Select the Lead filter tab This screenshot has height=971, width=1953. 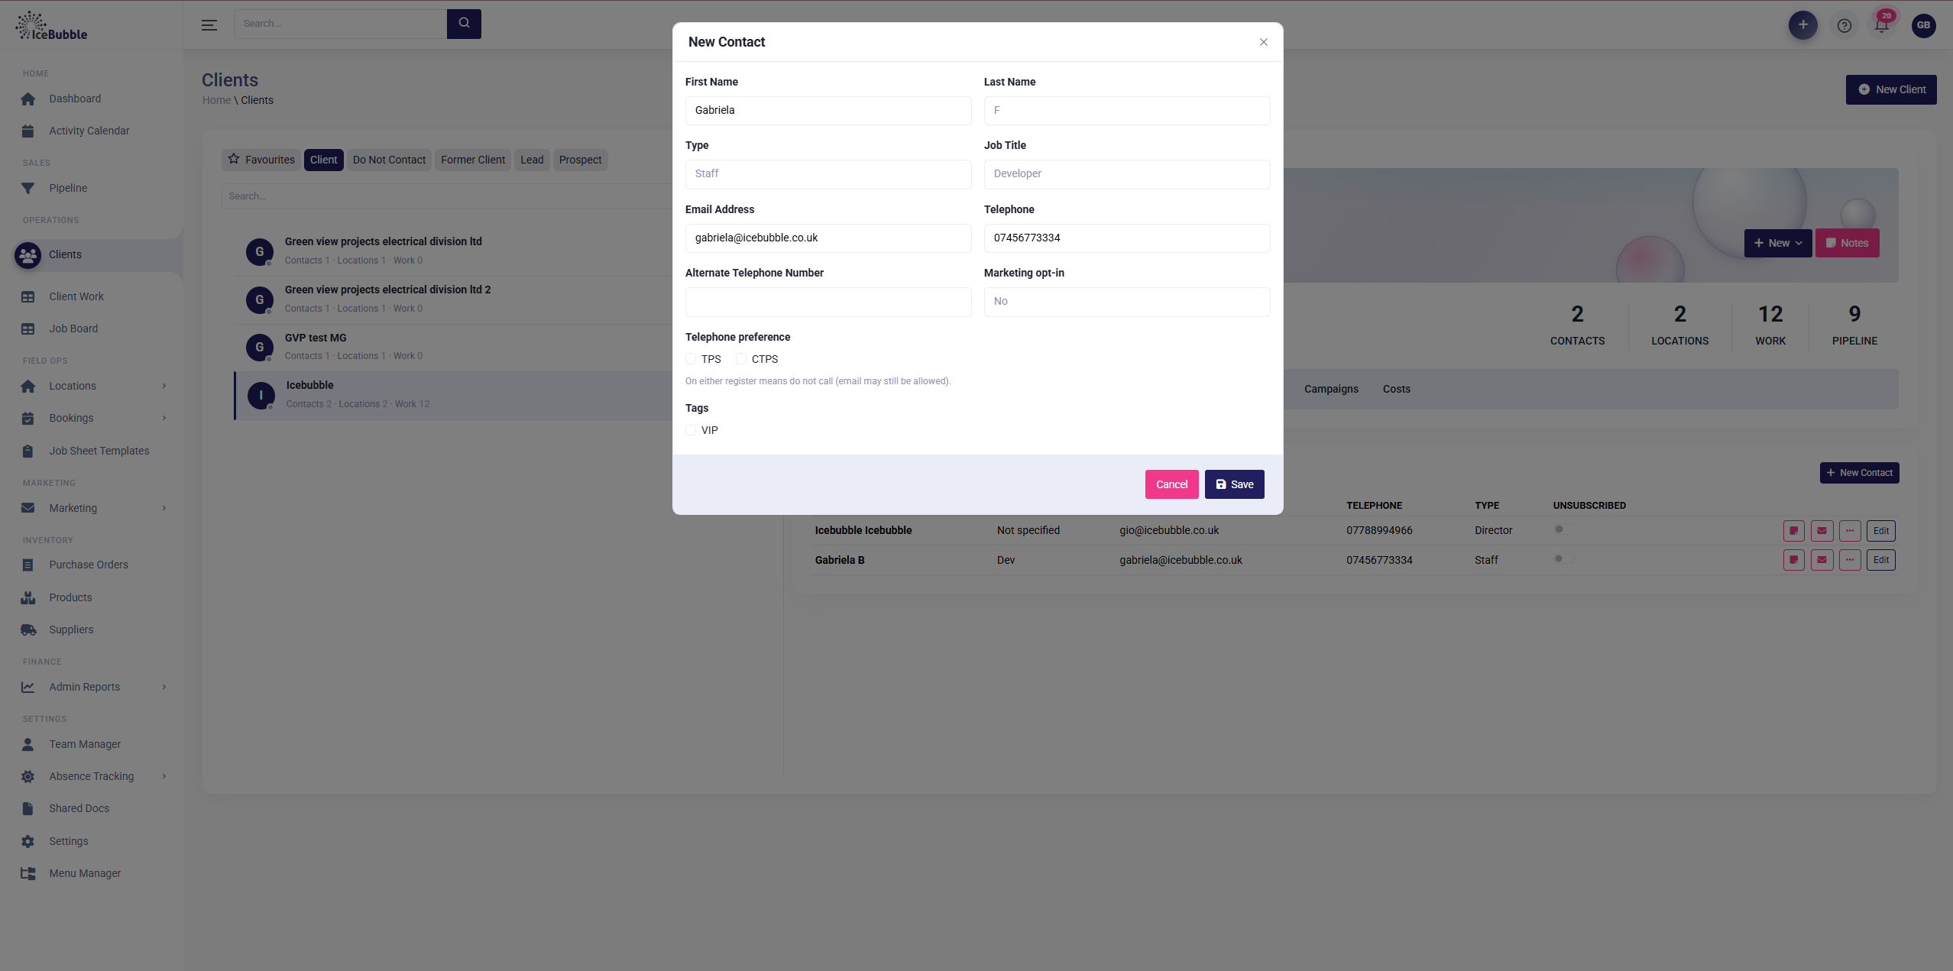tap(532, 160)
